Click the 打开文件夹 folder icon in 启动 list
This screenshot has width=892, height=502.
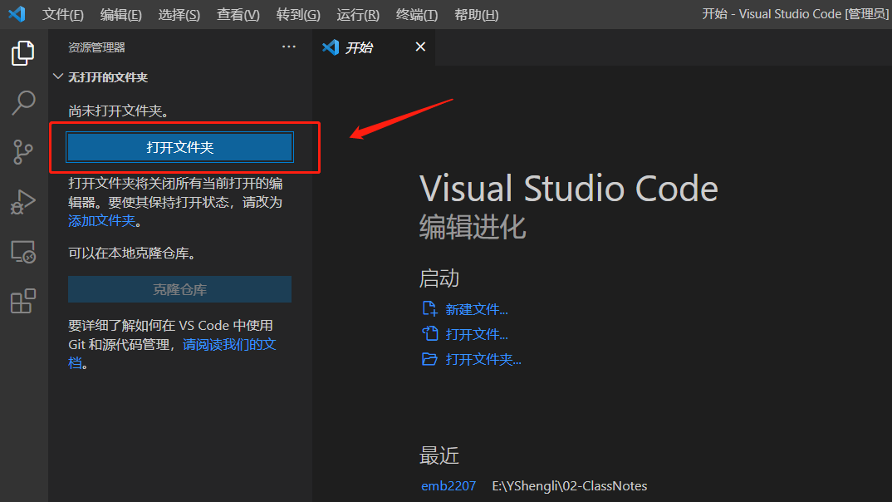[x=429, y=359]
